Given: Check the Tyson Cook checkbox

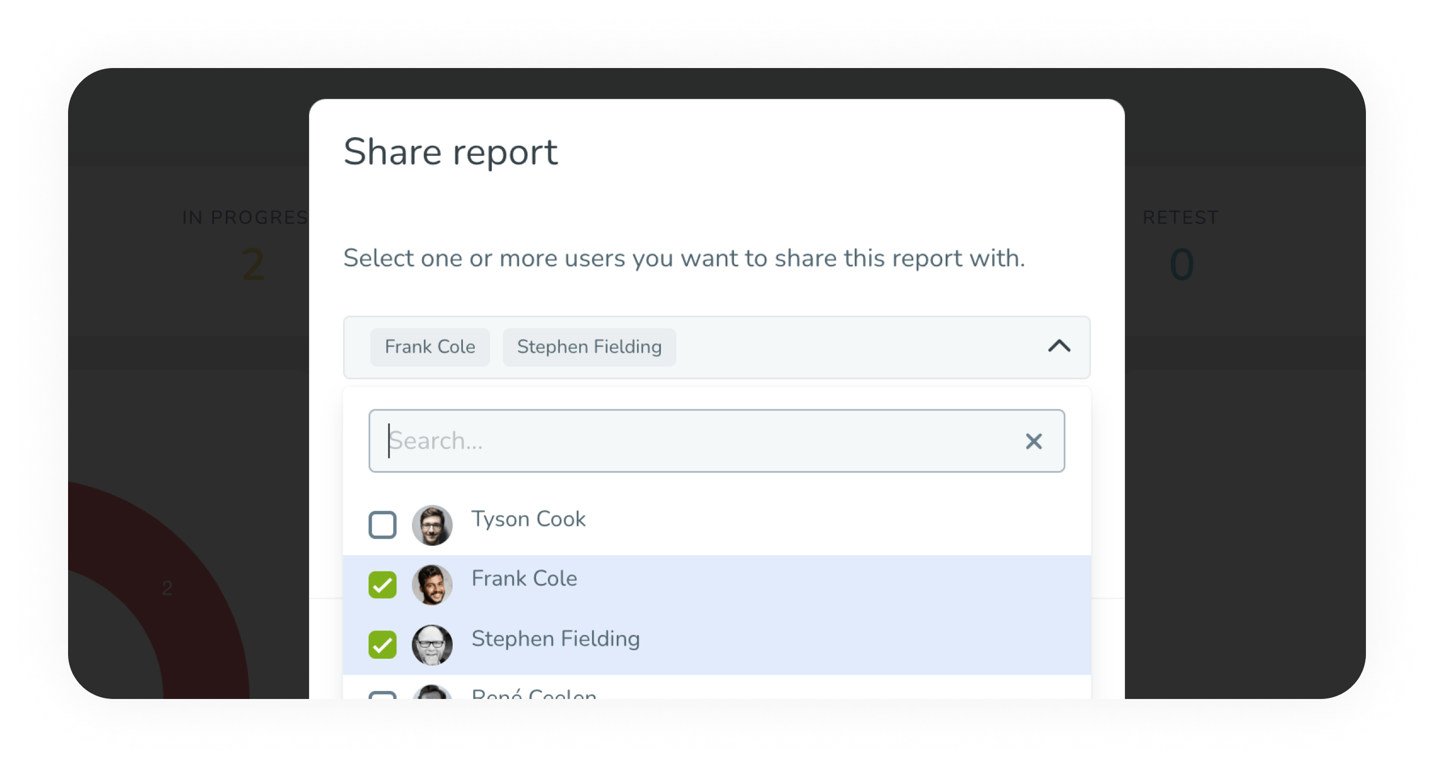Looking at the screenshot, I should (382, 525).
